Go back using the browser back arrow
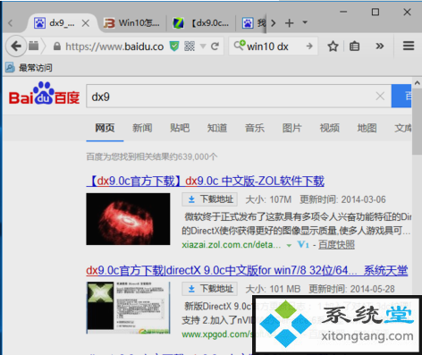The height and width of the screenshot is (355, 422). click(x=16, y=46)
